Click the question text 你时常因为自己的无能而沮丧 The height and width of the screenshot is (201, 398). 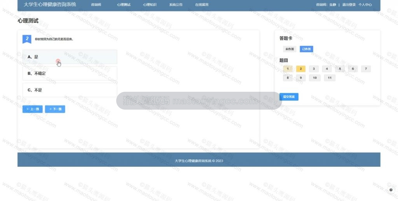[x=54, y=39]
